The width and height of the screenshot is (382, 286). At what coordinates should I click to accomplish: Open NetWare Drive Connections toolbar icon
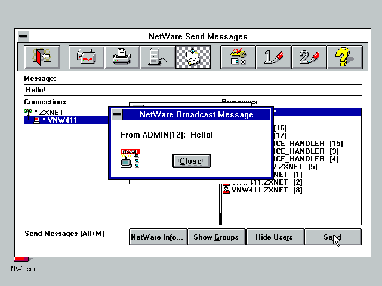(x=87, y=57)
